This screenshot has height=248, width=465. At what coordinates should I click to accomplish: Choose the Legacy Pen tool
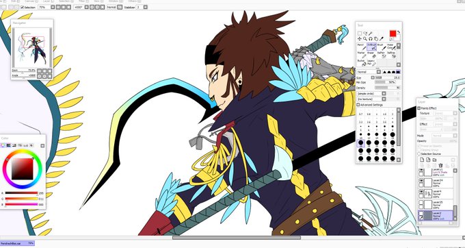(x=371, y=62)
